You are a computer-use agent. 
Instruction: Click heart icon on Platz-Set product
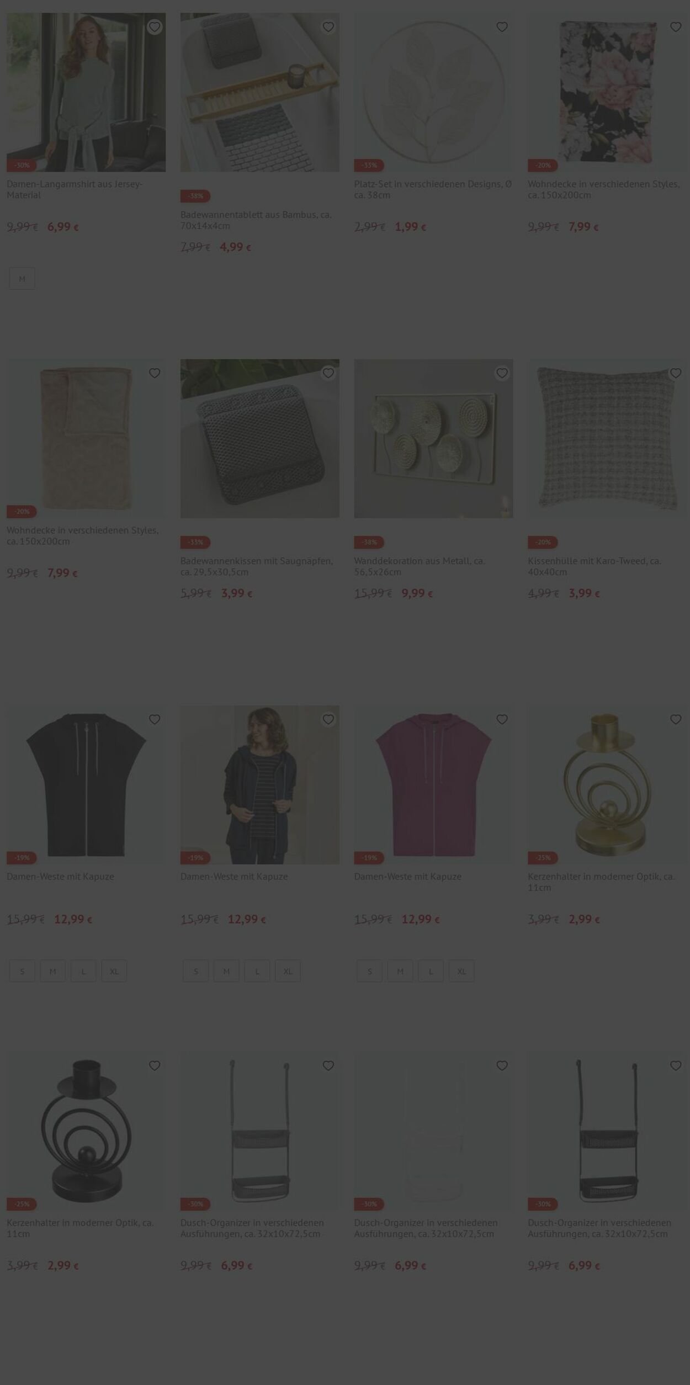click(x=502, y=27)
